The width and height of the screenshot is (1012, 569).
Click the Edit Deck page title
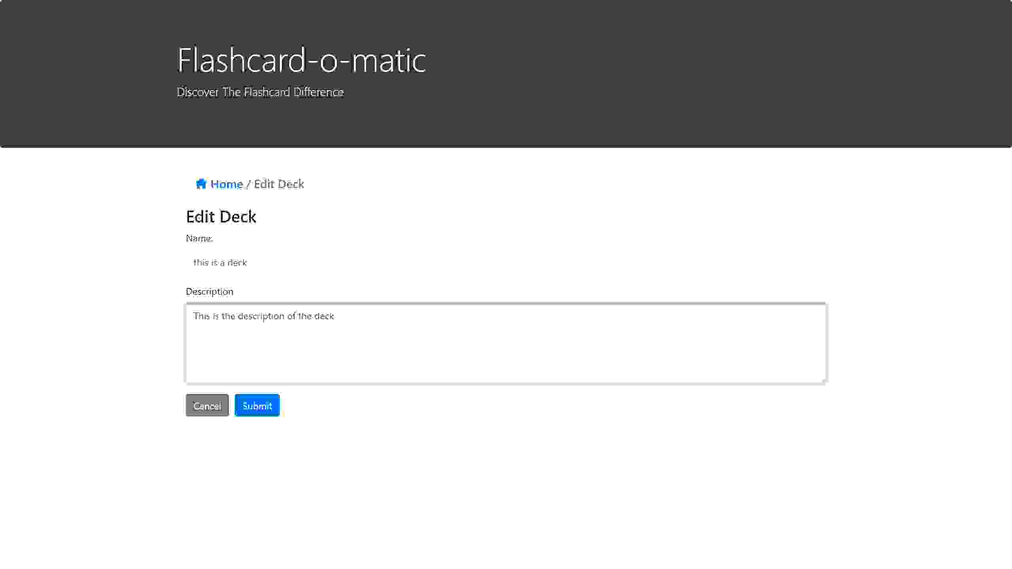point(221,216)
